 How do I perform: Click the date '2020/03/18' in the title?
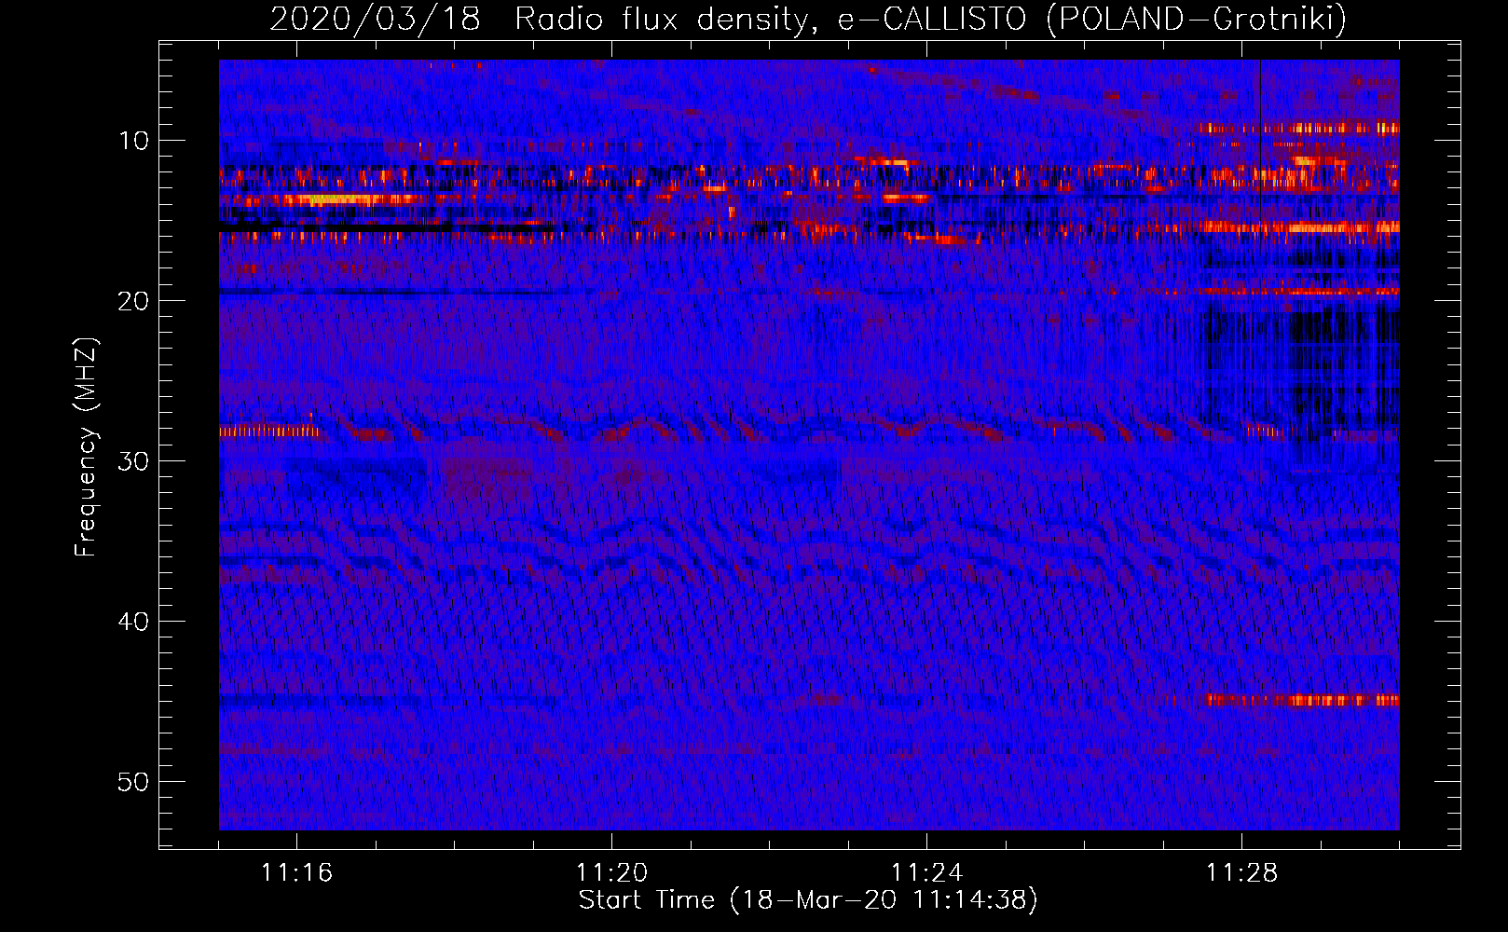[x=375, y=19]
